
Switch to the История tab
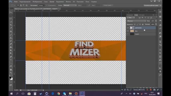tap(142, 15)
